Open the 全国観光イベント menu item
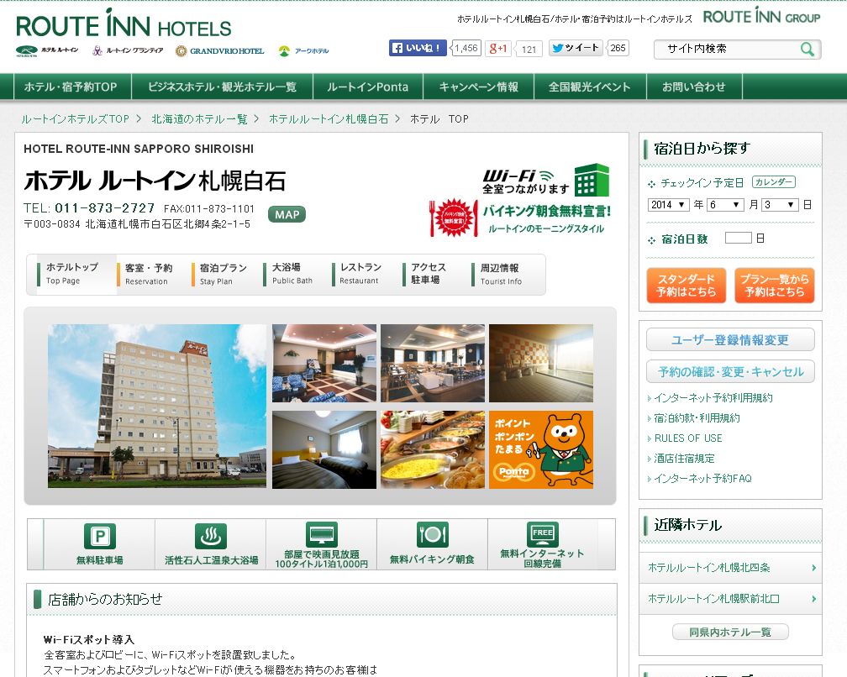 pos(590,87)
